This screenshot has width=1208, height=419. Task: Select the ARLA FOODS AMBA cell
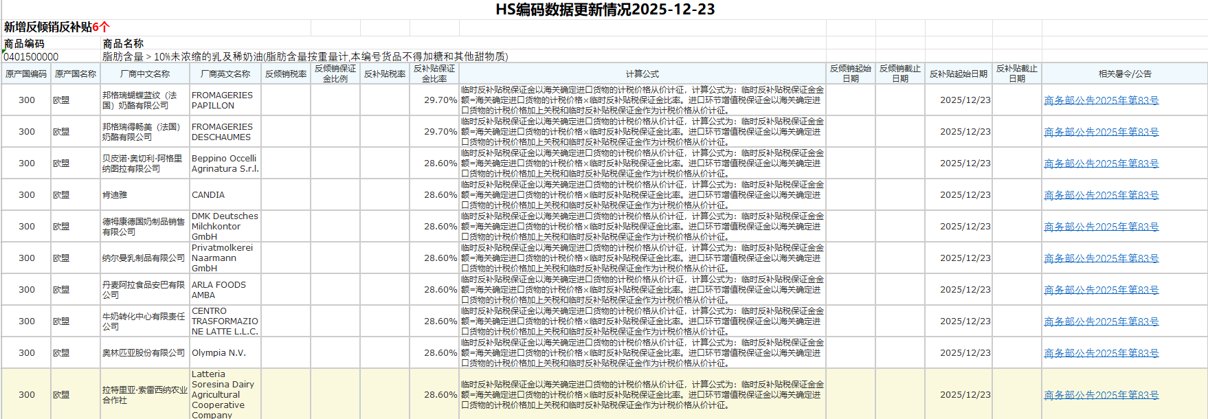coord(225,290)
